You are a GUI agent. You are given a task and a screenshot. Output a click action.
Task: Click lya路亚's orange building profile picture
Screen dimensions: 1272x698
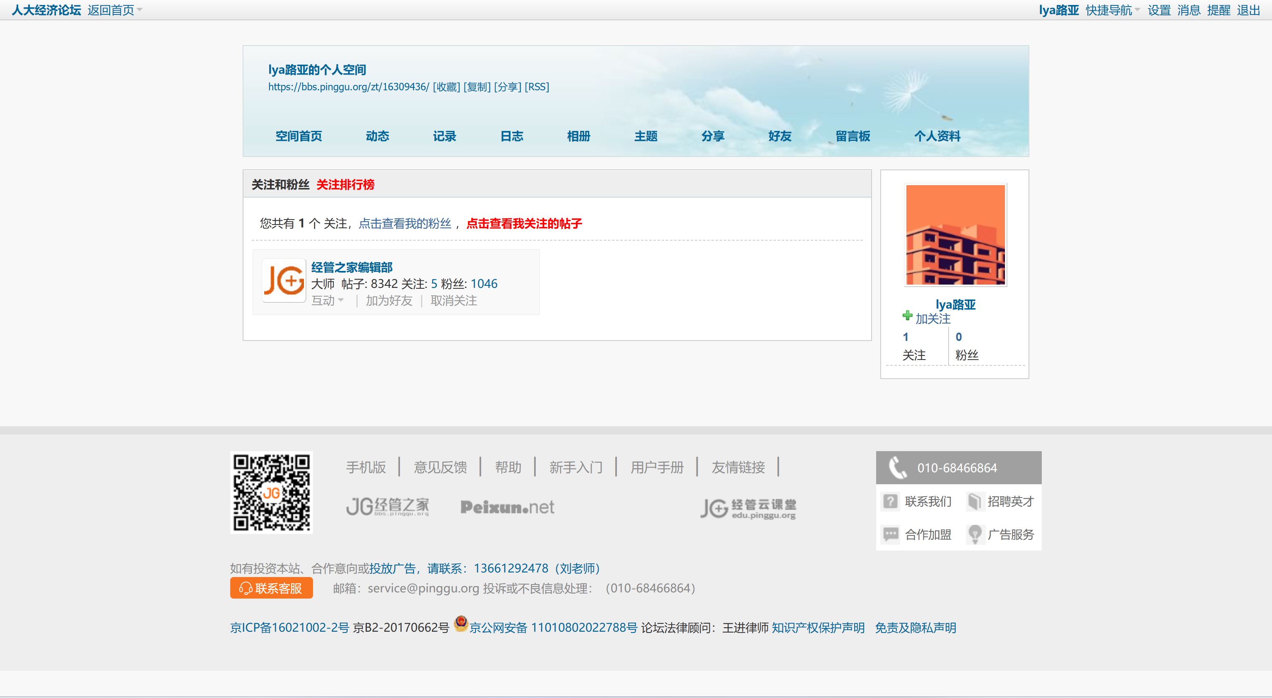click(x=955, y=234)
